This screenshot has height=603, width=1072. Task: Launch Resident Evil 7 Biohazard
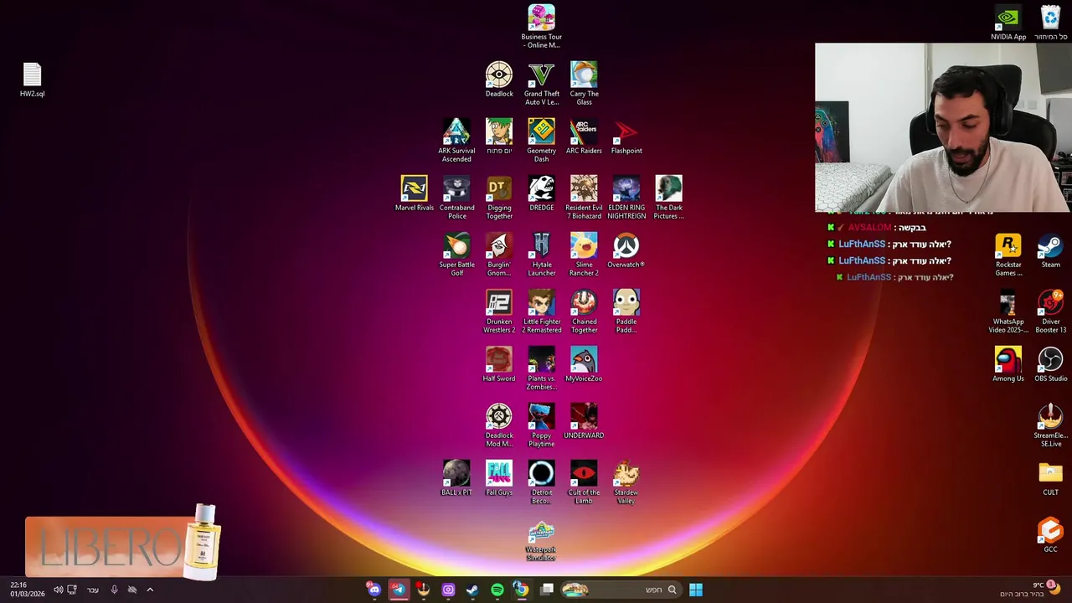(584, 197)
